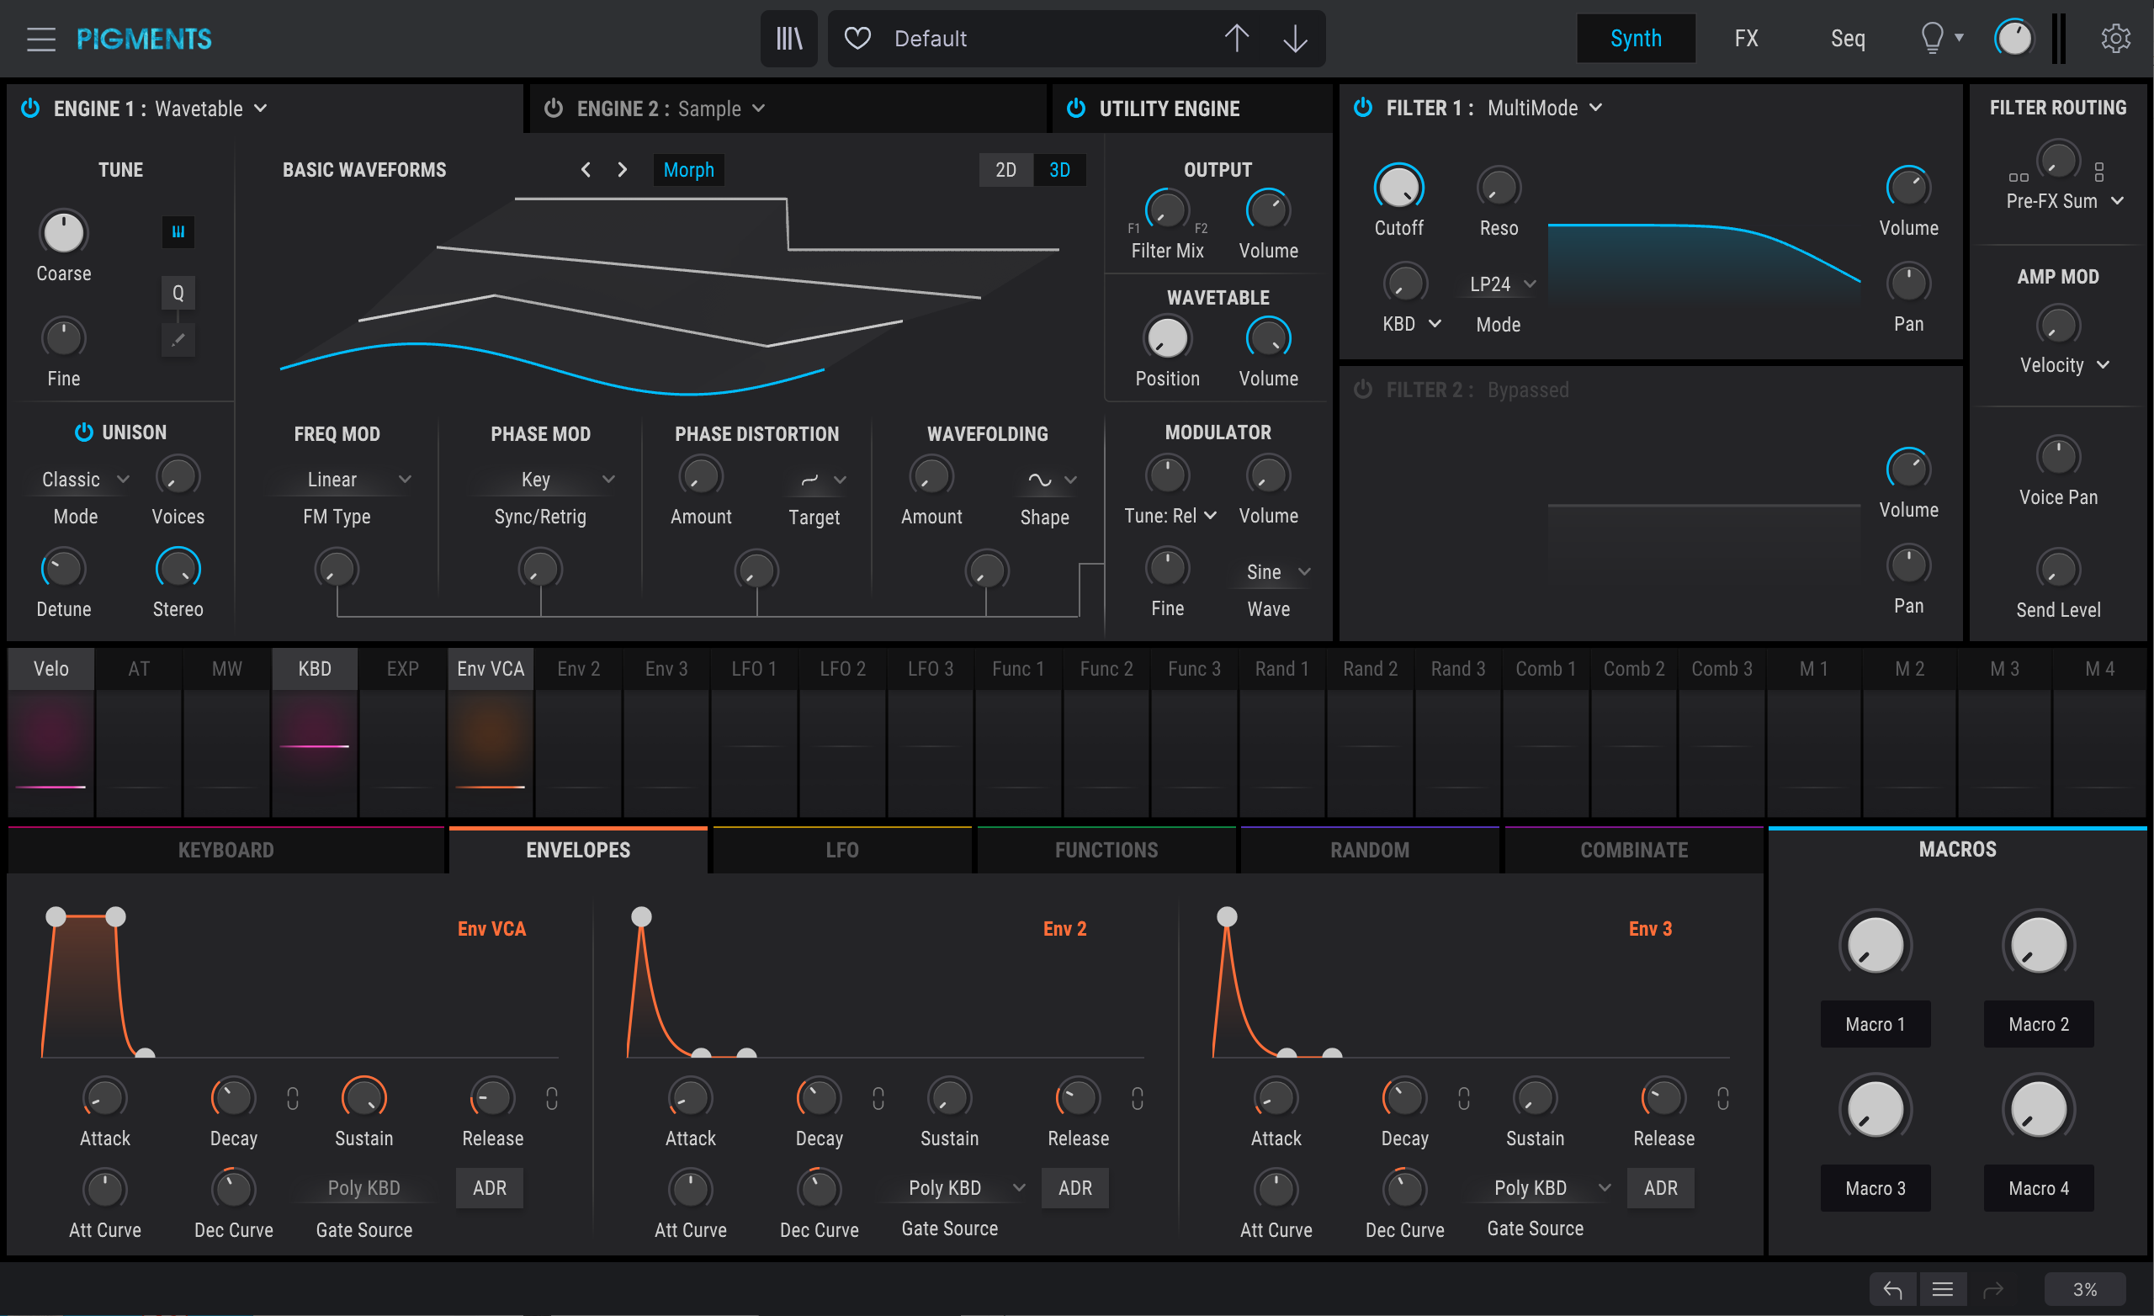Favorite the Default preset with heart icon

pyautogui.click(x=857, y=39)
